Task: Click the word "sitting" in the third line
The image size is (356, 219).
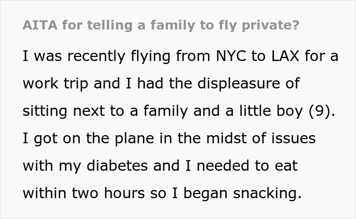Action: pos(45,111)
